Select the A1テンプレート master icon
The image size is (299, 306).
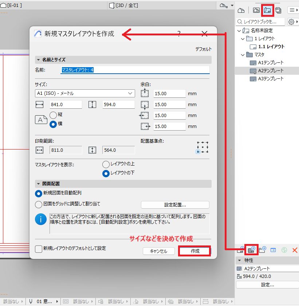(x=253, y=63)
